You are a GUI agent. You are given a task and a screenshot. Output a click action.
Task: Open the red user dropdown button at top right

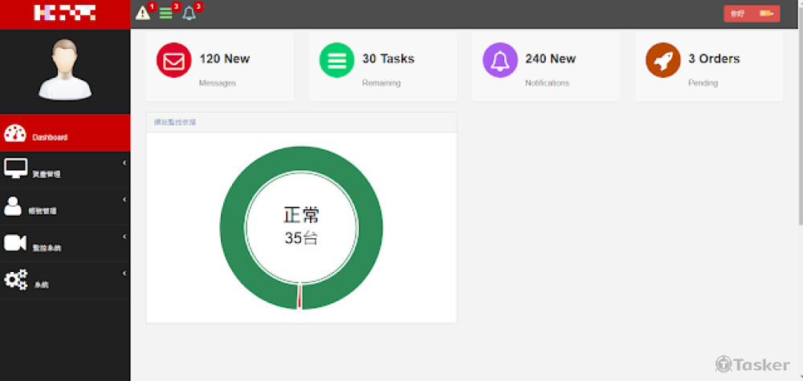click(x=751, y=14)
